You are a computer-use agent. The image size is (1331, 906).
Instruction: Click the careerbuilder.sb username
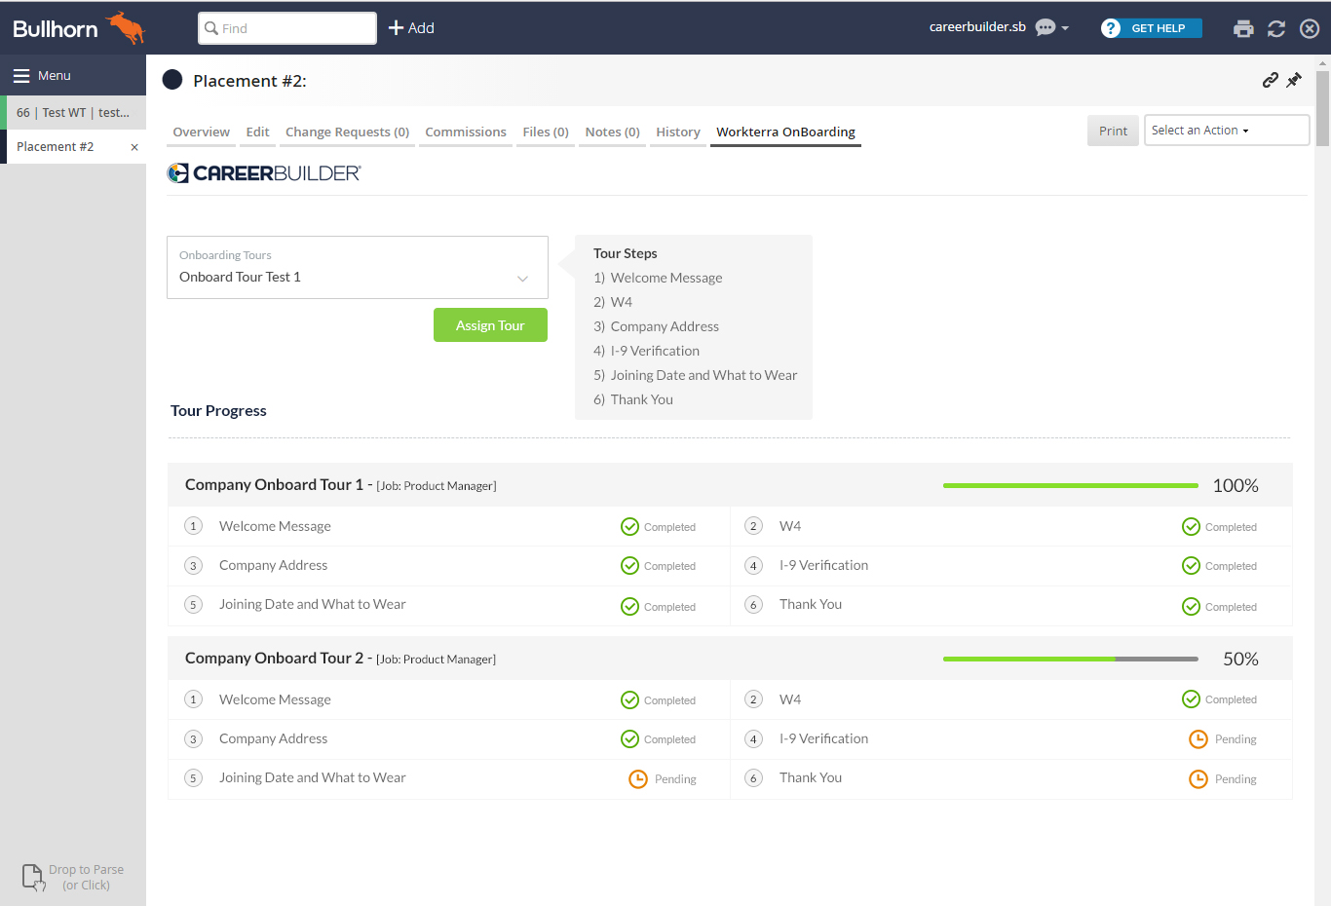977,27
